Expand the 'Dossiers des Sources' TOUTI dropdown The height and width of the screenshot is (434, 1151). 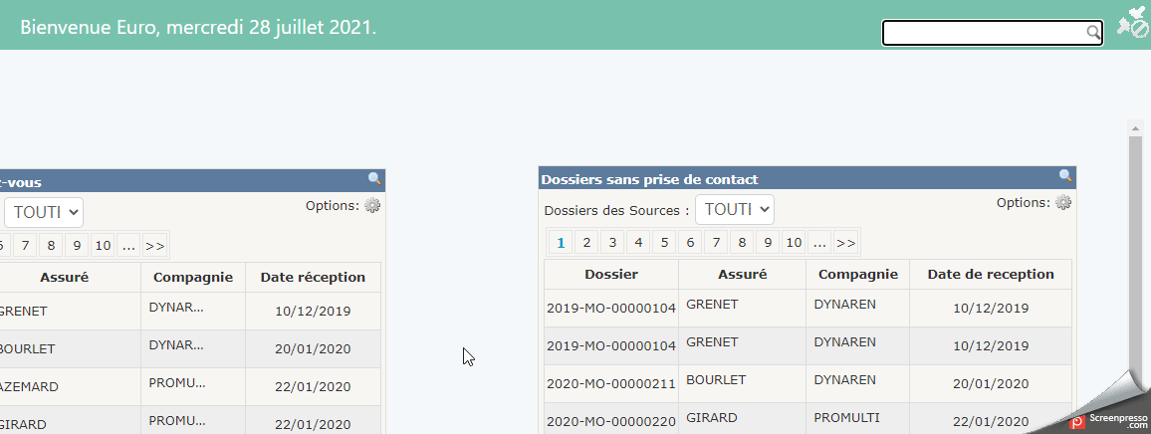(734, 210)
